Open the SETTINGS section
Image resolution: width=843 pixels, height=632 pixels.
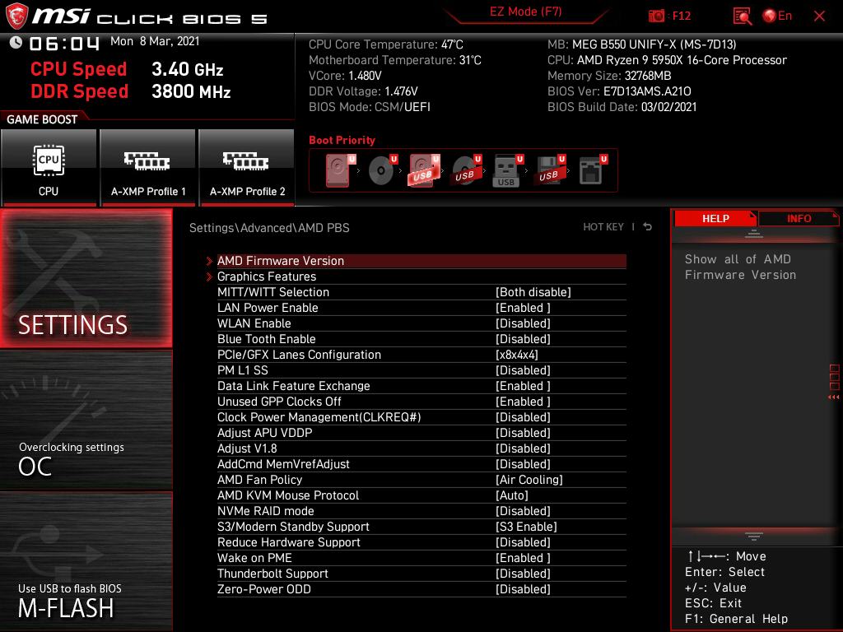click(x=86, y=278)
